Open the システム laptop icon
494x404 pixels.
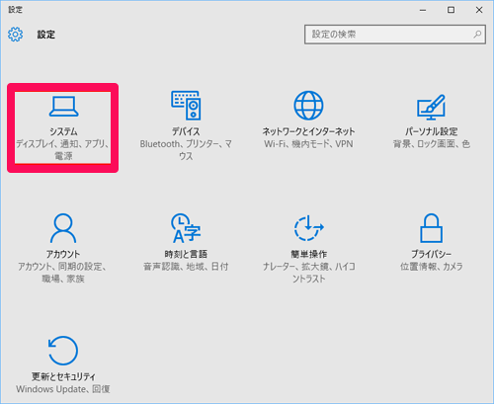pos(63,106)
